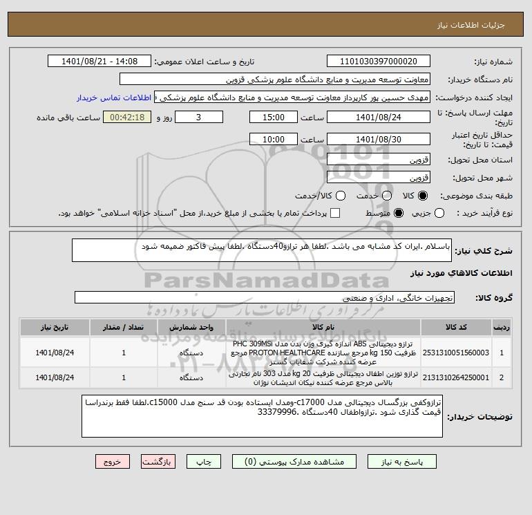
Task: Click the need date cell in row 2
Action: 55,377
